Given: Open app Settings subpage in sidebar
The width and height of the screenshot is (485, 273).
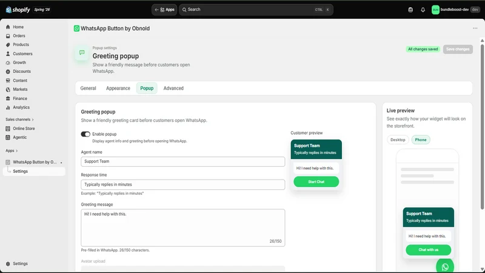Looking at the screenshot, I should [34, 171].
